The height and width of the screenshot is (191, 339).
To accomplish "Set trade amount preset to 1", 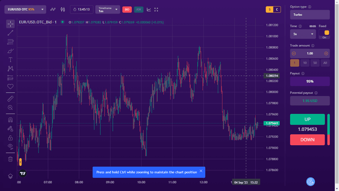I will click(x=295, y=63).
